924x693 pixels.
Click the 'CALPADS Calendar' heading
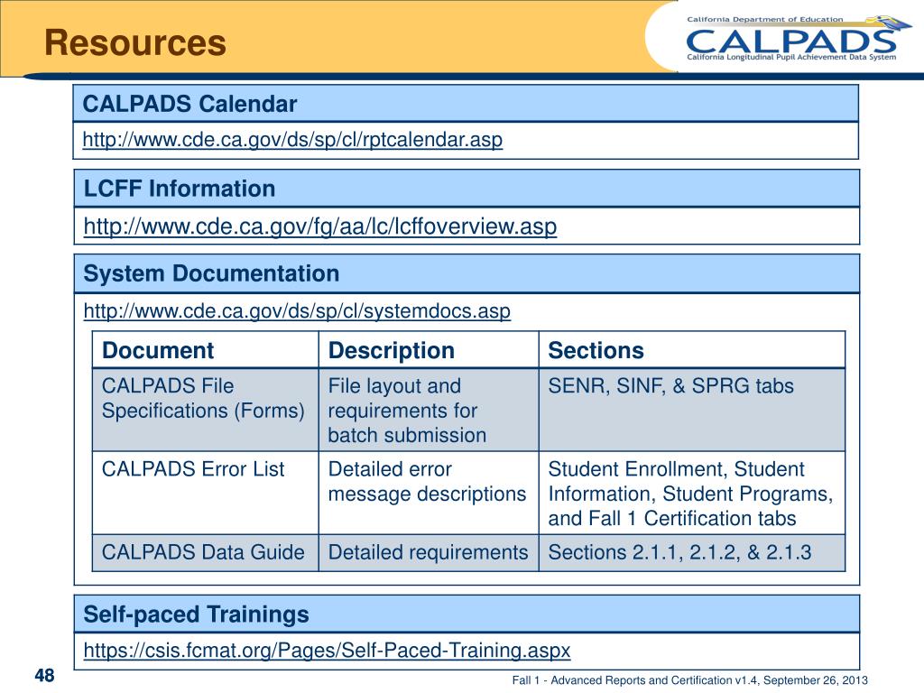click(189, 104)
